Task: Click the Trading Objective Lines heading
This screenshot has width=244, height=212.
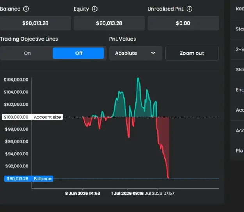Action: point(29,39)
